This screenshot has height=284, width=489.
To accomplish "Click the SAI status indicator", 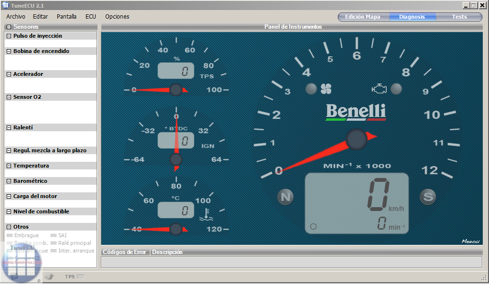I will click(54, 235).
